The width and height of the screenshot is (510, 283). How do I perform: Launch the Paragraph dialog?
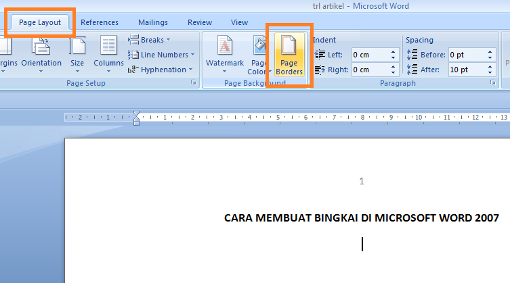click(x=493, y=83)
